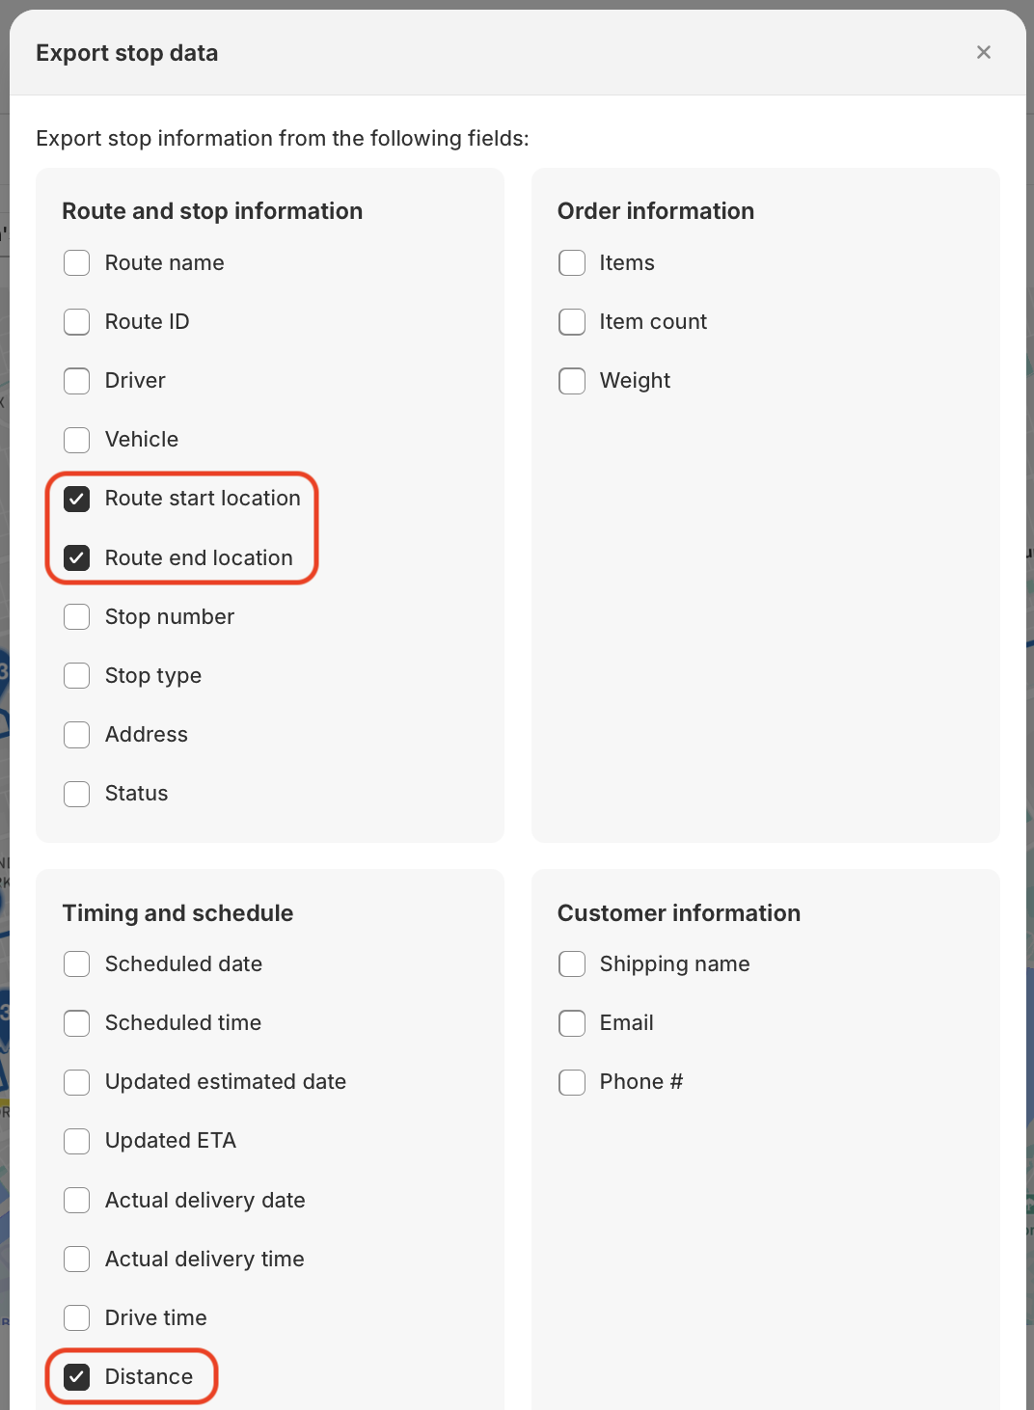1034x1410 pixels.
Task: Check the Stop number option
Action: click(x=77, y=616)
